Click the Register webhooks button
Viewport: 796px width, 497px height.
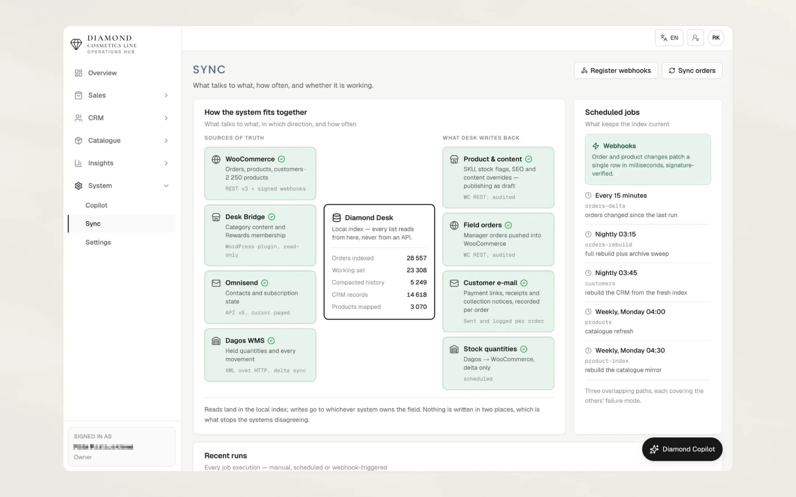[616, 71]
